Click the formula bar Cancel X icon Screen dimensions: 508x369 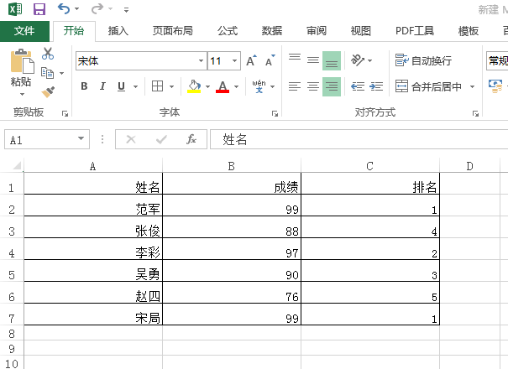[x=131, y=139]
